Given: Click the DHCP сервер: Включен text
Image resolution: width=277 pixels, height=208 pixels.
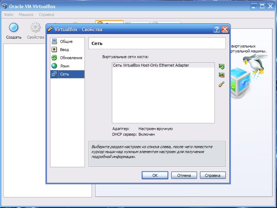Looking at the screenshot, I should coord(134,134).
